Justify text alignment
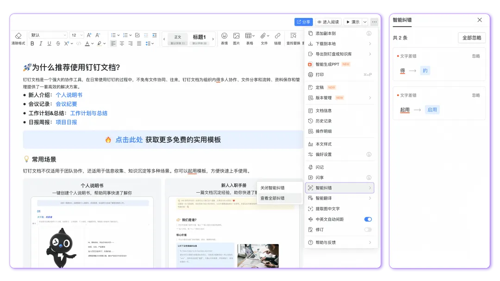This screenshot has height=281, width=500. coord(139,43)
